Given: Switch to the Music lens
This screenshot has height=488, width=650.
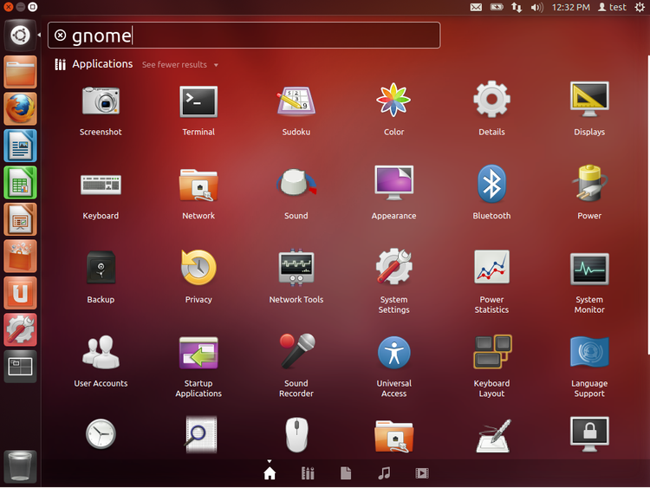Looking at the screenshot, I should [384, 473].
